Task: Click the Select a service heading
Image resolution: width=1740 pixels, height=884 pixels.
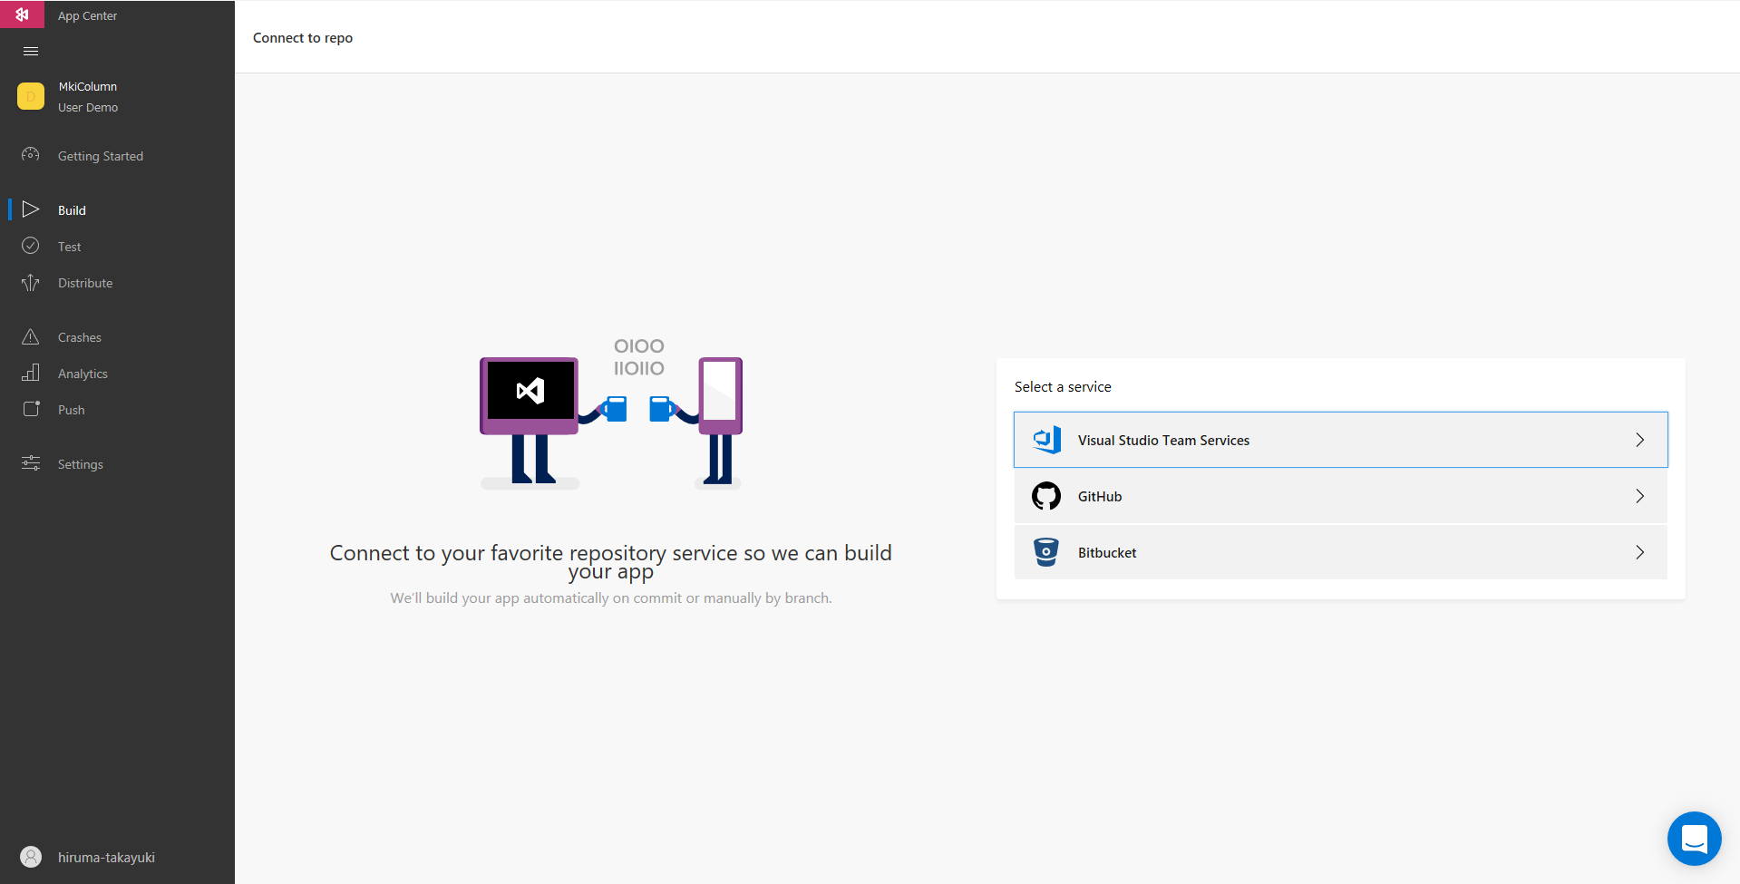Action: [1063, 387]
